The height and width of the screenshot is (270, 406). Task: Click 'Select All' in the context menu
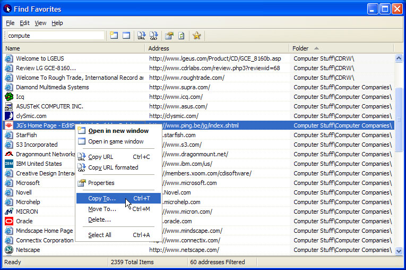pyautogui.click(x=100, y=235)
